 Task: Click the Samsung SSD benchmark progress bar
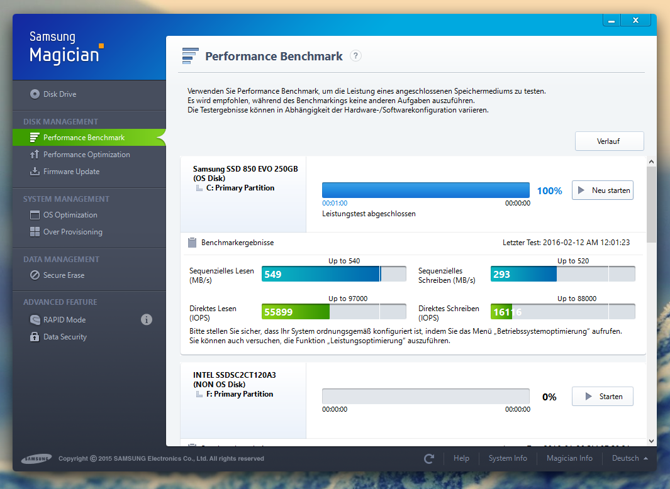pyautogui.click(x=425, y=190)
